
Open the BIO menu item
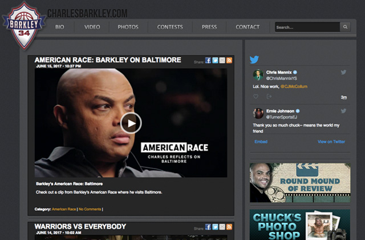(59, 27)
